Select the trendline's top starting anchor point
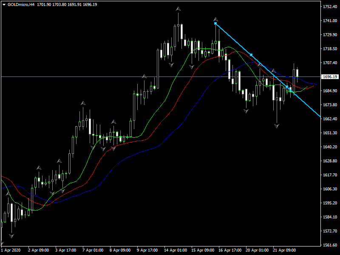Viewport: 340px width, 255px height. [216, 24]
